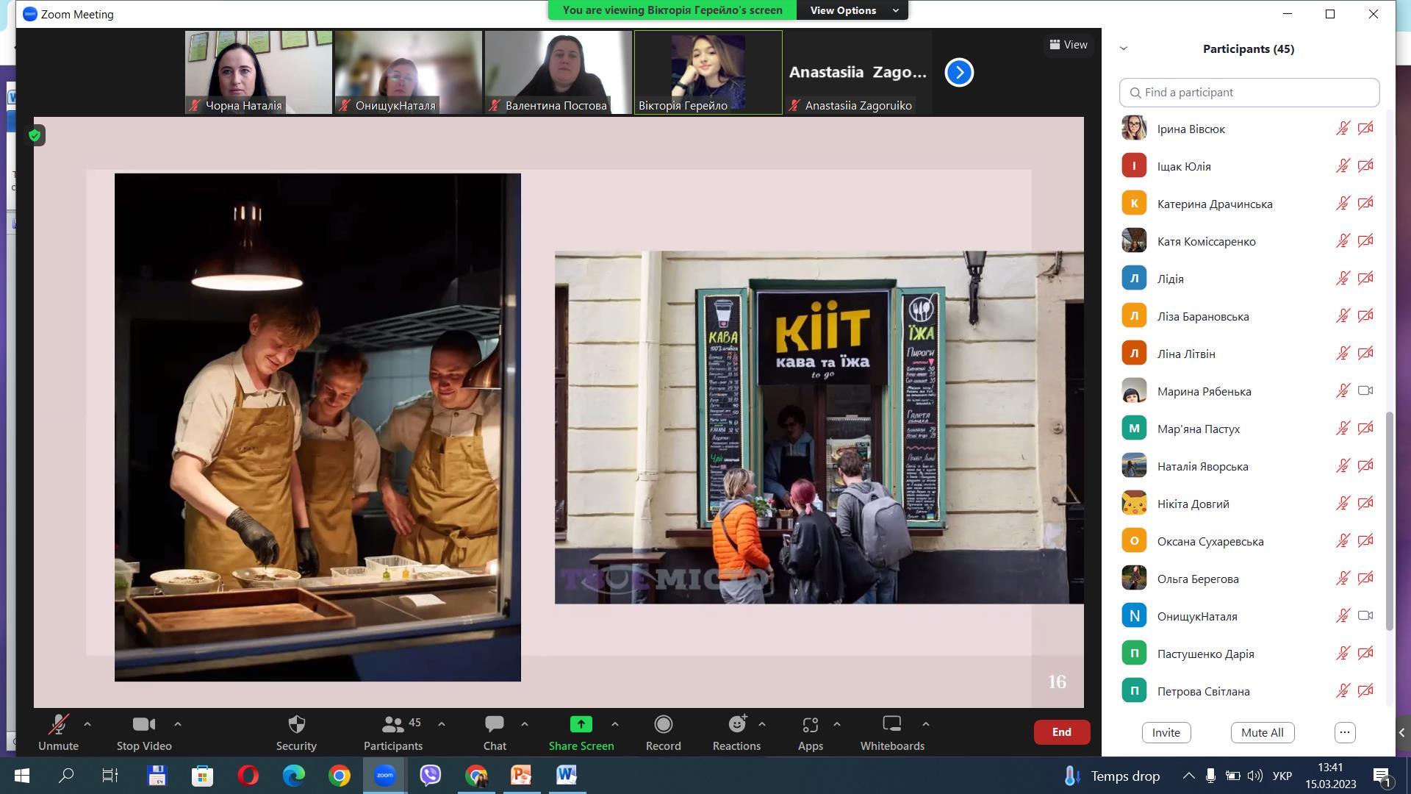Stop Video camera toggle
This screenshot has height=794, width=1411.
click(143, 725)
